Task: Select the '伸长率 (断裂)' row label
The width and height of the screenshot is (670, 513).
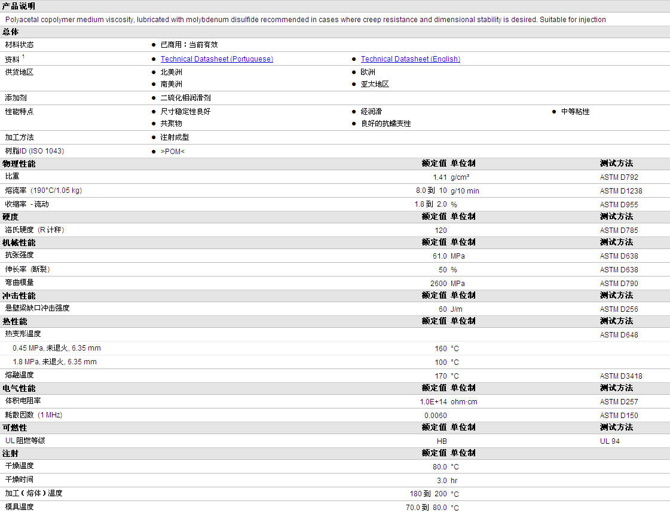Action: (27, 269)
